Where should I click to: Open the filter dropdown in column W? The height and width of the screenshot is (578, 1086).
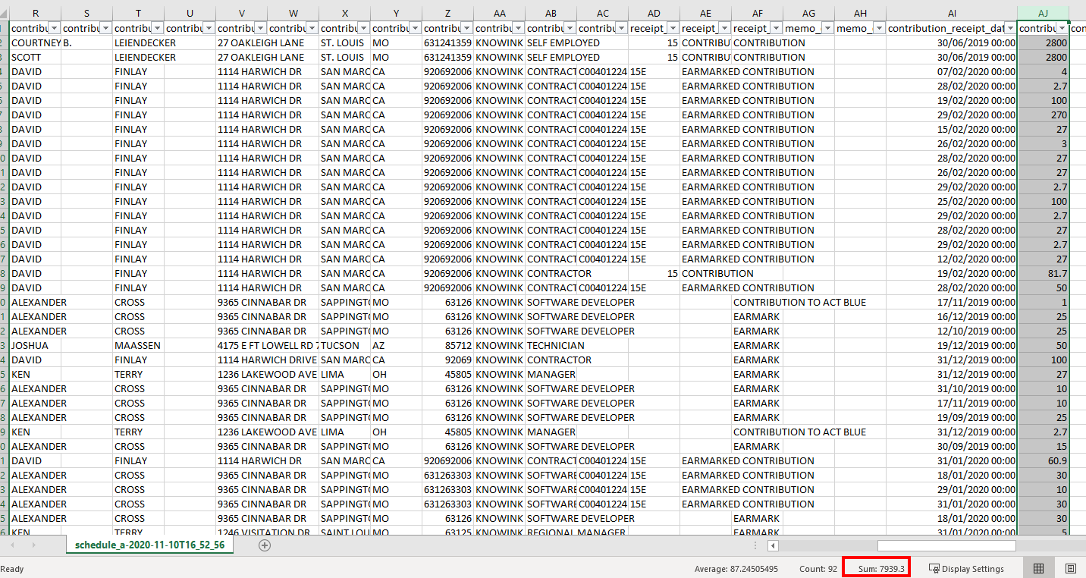point(312,28)
